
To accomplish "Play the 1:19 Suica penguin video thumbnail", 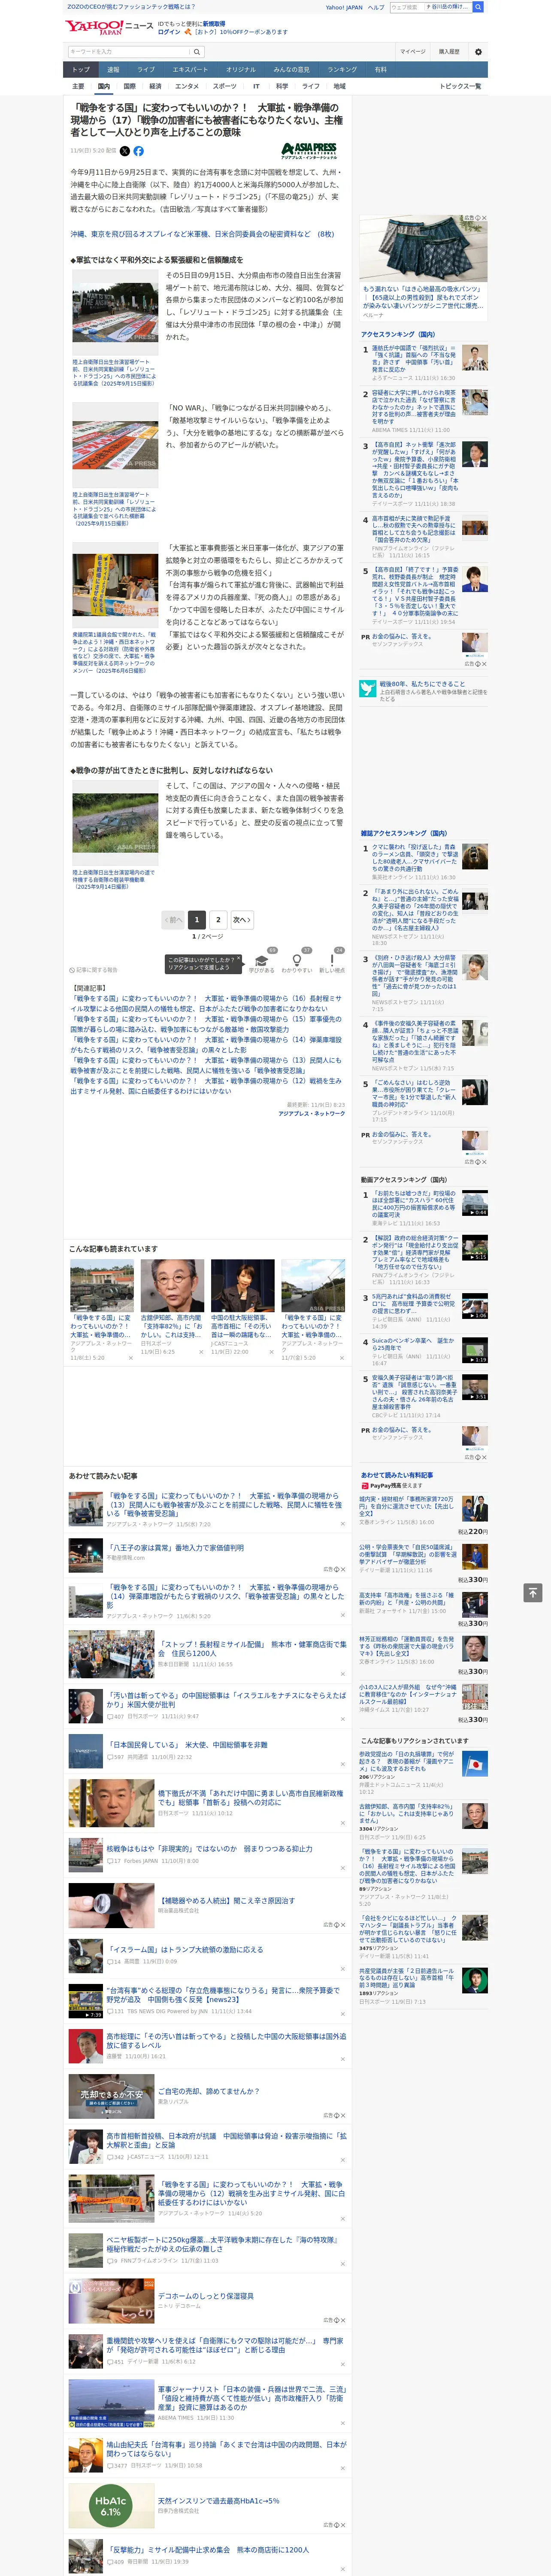I will pyautogui.click(x=474, y=1350).
